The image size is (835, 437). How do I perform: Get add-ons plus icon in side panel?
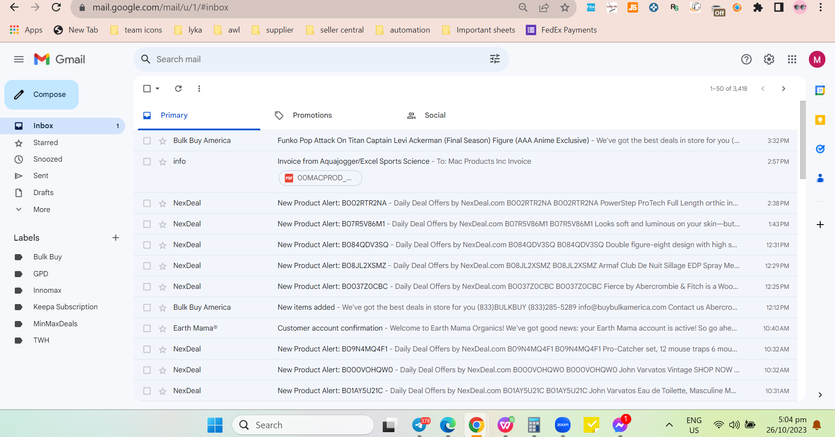820,225
